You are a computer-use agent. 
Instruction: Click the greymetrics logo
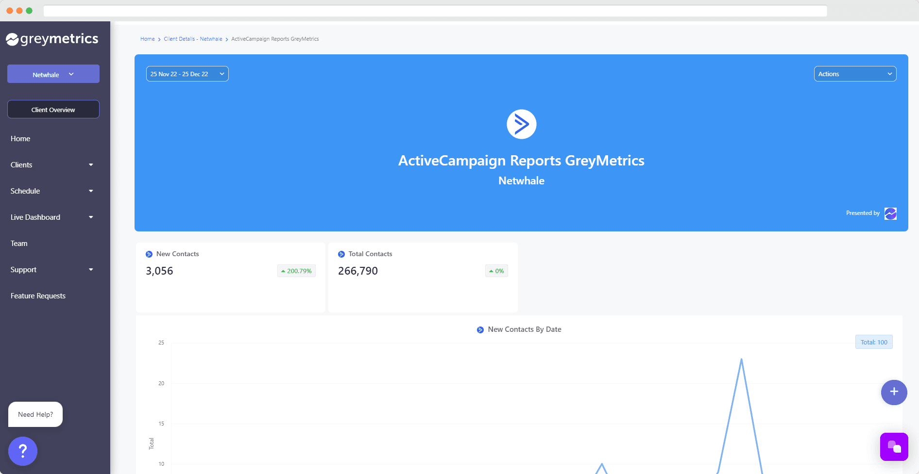click(x=52, y=39)
